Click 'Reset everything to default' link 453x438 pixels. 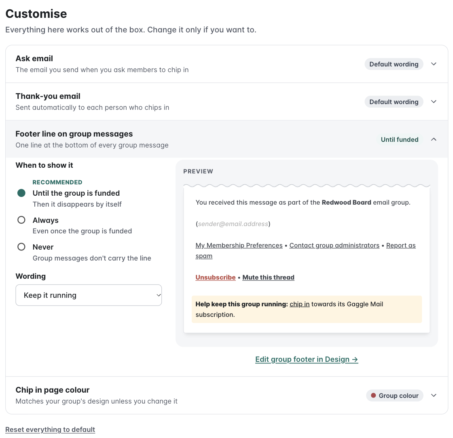pyautogui.click(x=50, y=429)
